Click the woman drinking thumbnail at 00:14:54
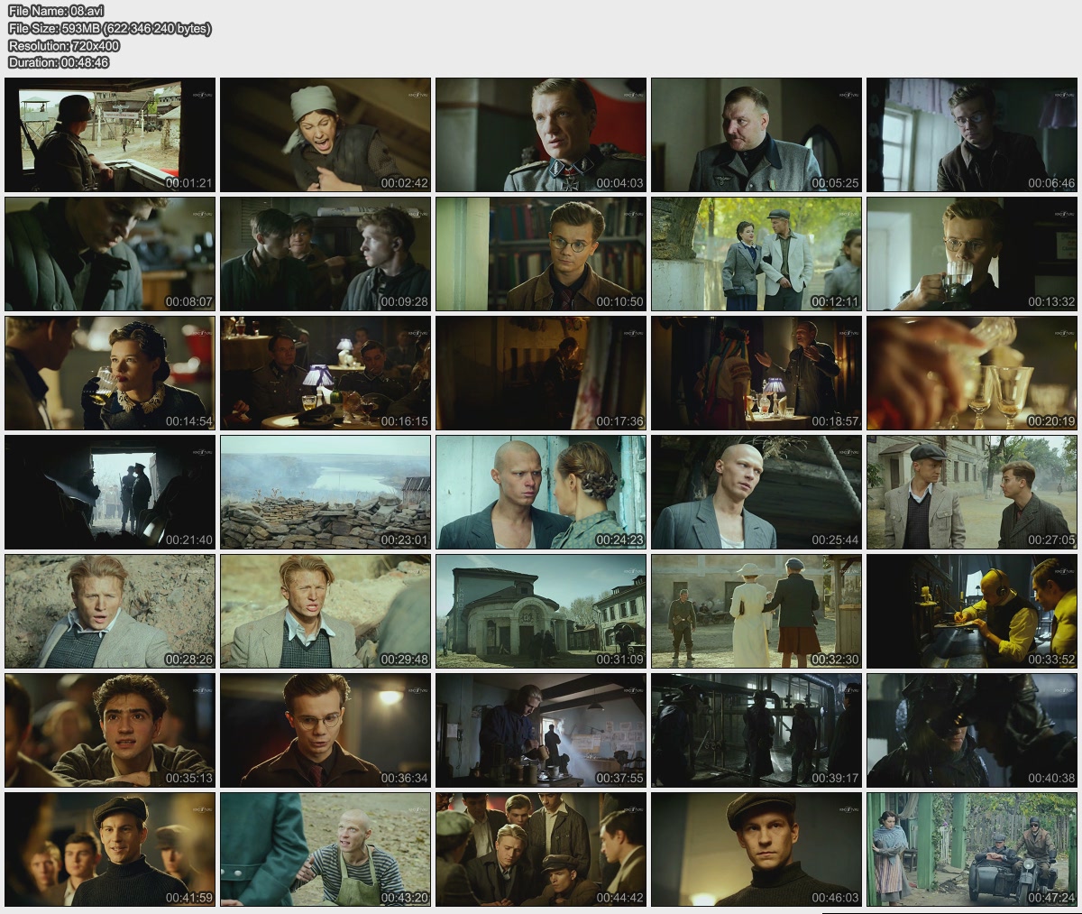 click(x=110, y=373)
